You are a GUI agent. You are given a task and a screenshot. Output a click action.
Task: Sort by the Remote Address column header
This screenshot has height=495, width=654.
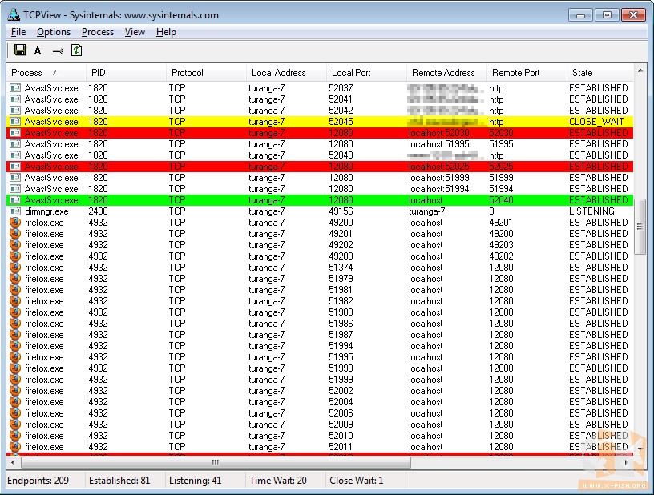446,73
